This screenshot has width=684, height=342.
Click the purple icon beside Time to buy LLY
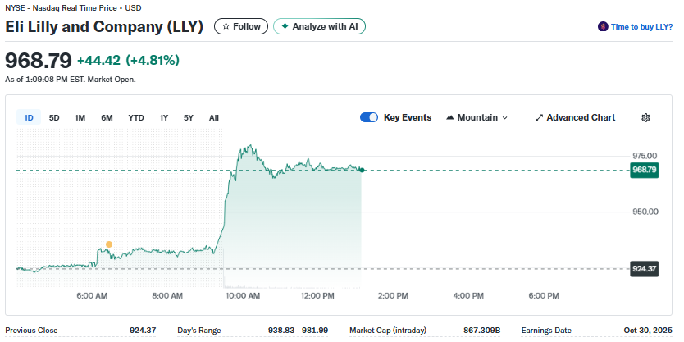tap(603, 27)
